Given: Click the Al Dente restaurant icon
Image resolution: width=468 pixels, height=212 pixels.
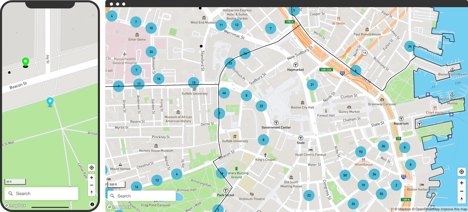Looking at the screenshot, I should pyautogui.click(x=338, y=19).
